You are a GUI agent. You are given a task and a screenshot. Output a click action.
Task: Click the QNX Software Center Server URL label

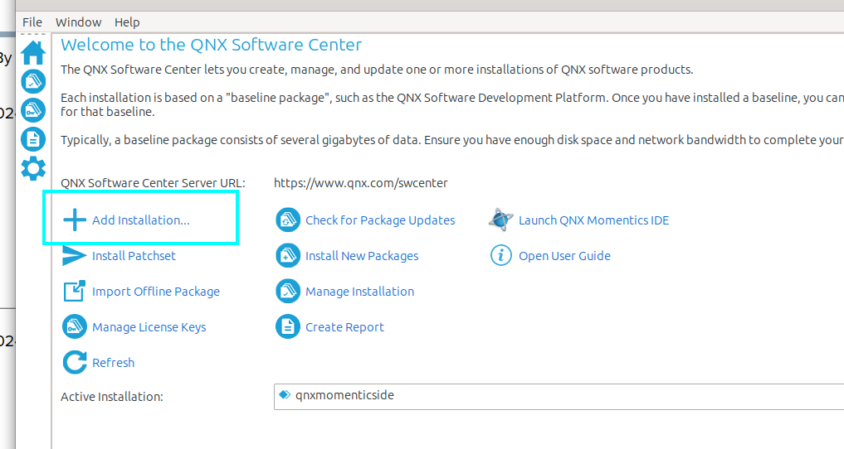pyautogui.click(x=153, y=183)
